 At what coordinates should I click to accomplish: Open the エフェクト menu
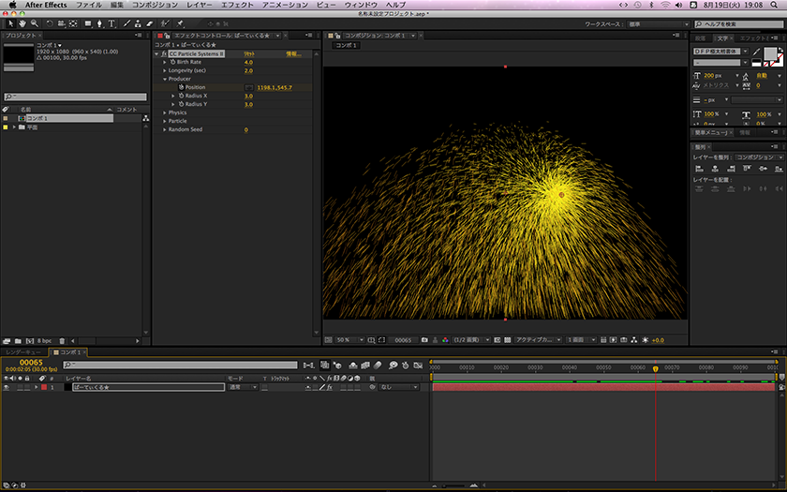(x=237, y=5)
